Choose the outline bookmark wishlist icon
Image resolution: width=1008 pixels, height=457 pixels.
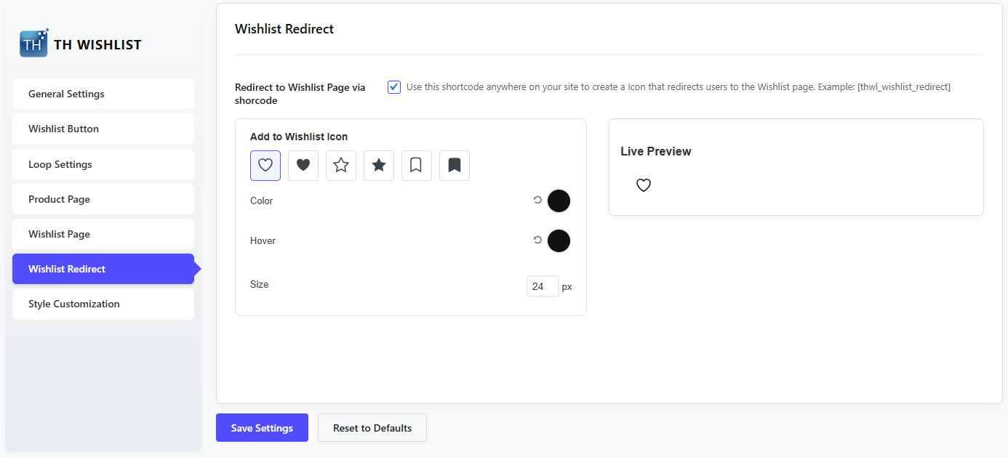(x=417, y=166)
